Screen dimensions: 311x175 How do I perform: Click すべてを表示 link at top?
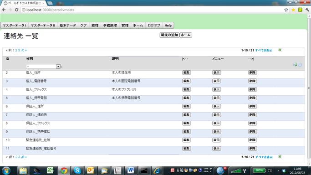(264, 51)
